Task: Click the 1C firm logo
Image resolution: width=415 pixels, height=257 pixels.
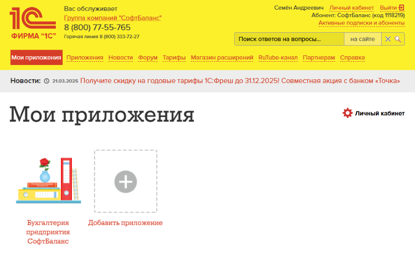Action: click(33, 23)
